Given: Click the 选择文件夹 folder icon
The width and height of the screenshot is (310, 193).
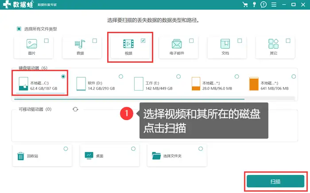Looking at the screenshot, I should [156, 156].
